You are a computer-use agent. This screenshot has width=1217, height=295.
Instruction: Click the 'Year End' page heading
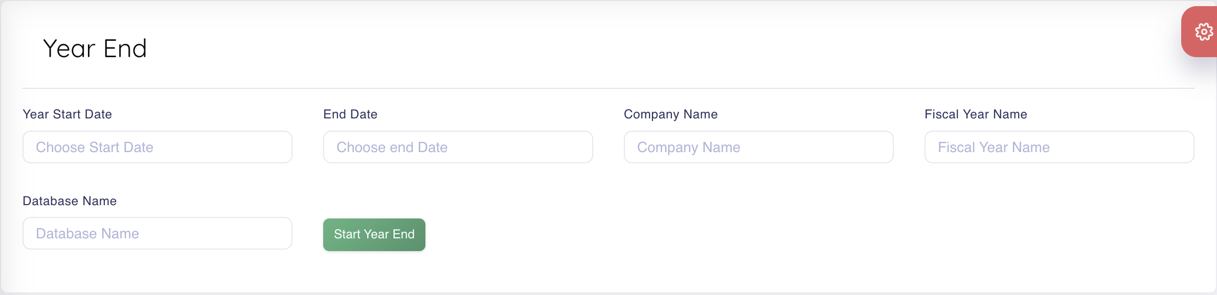[x=95, y=49]
